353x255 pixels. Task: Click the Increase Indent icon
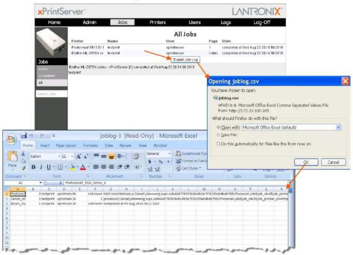click(127, 167)
